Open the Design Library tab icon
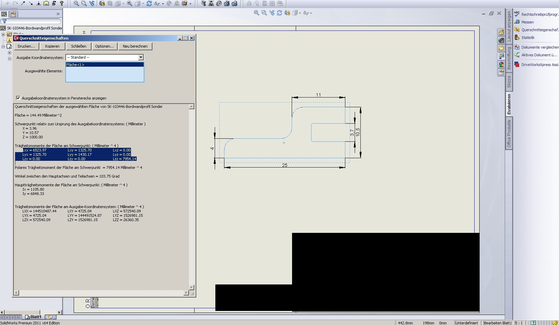Image resolution: width=559 pixels, height=325 pixels. (x=501, y=40)
